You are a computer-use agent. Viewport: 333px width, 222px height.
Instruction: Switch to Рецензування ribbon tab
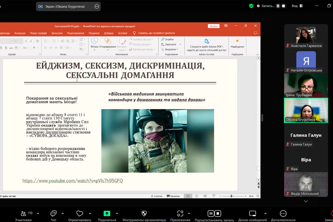(75, 33)
